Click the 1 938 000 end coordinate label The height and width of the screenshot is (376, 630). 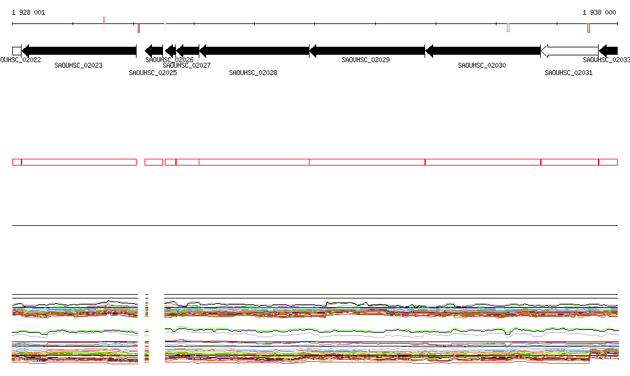599,12
